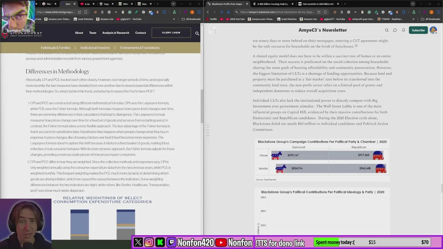Open Netflix bookmark
The image size is (443, 249).
tap(211, 19)
